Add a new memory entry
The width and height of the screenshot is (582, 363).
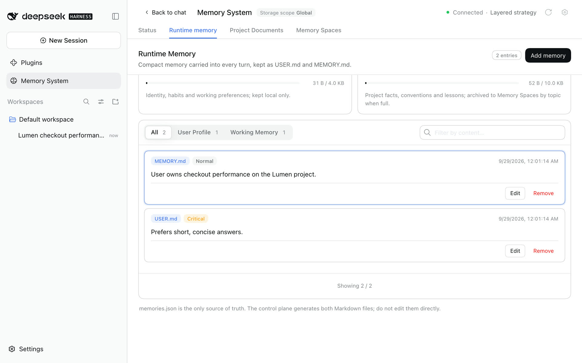(x=548, y=55)
